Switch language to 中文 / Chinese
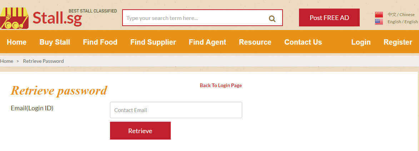The height and width of the screenshot is (151, 419). point(401,14)
